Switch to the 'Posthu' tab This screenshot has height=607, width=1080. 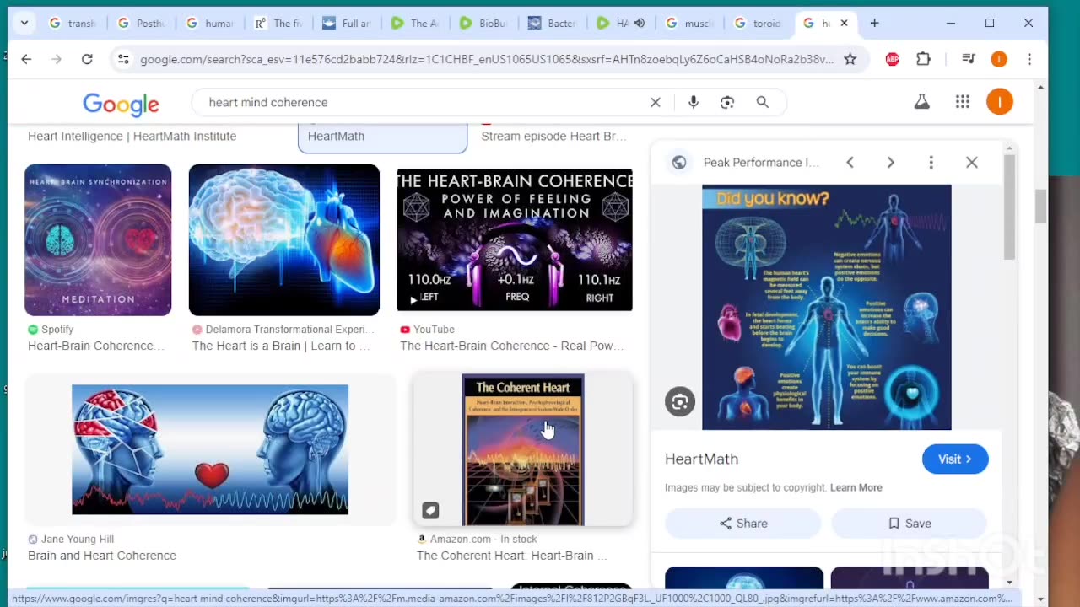tap(143, 24)
